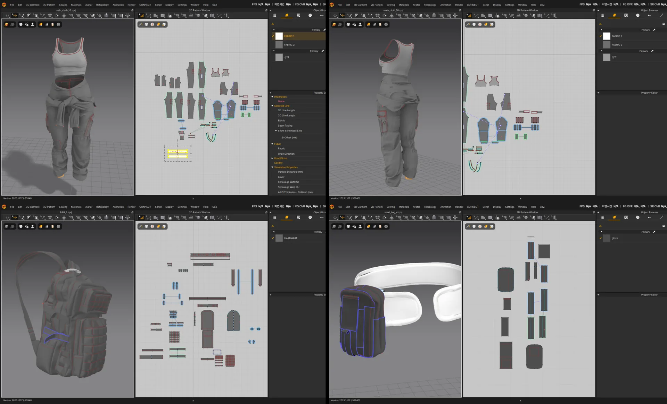Select the rounded rectangle pattern at small_bag_4 2D window bottom
The image size is (667, 404).
tap(534, 356)
